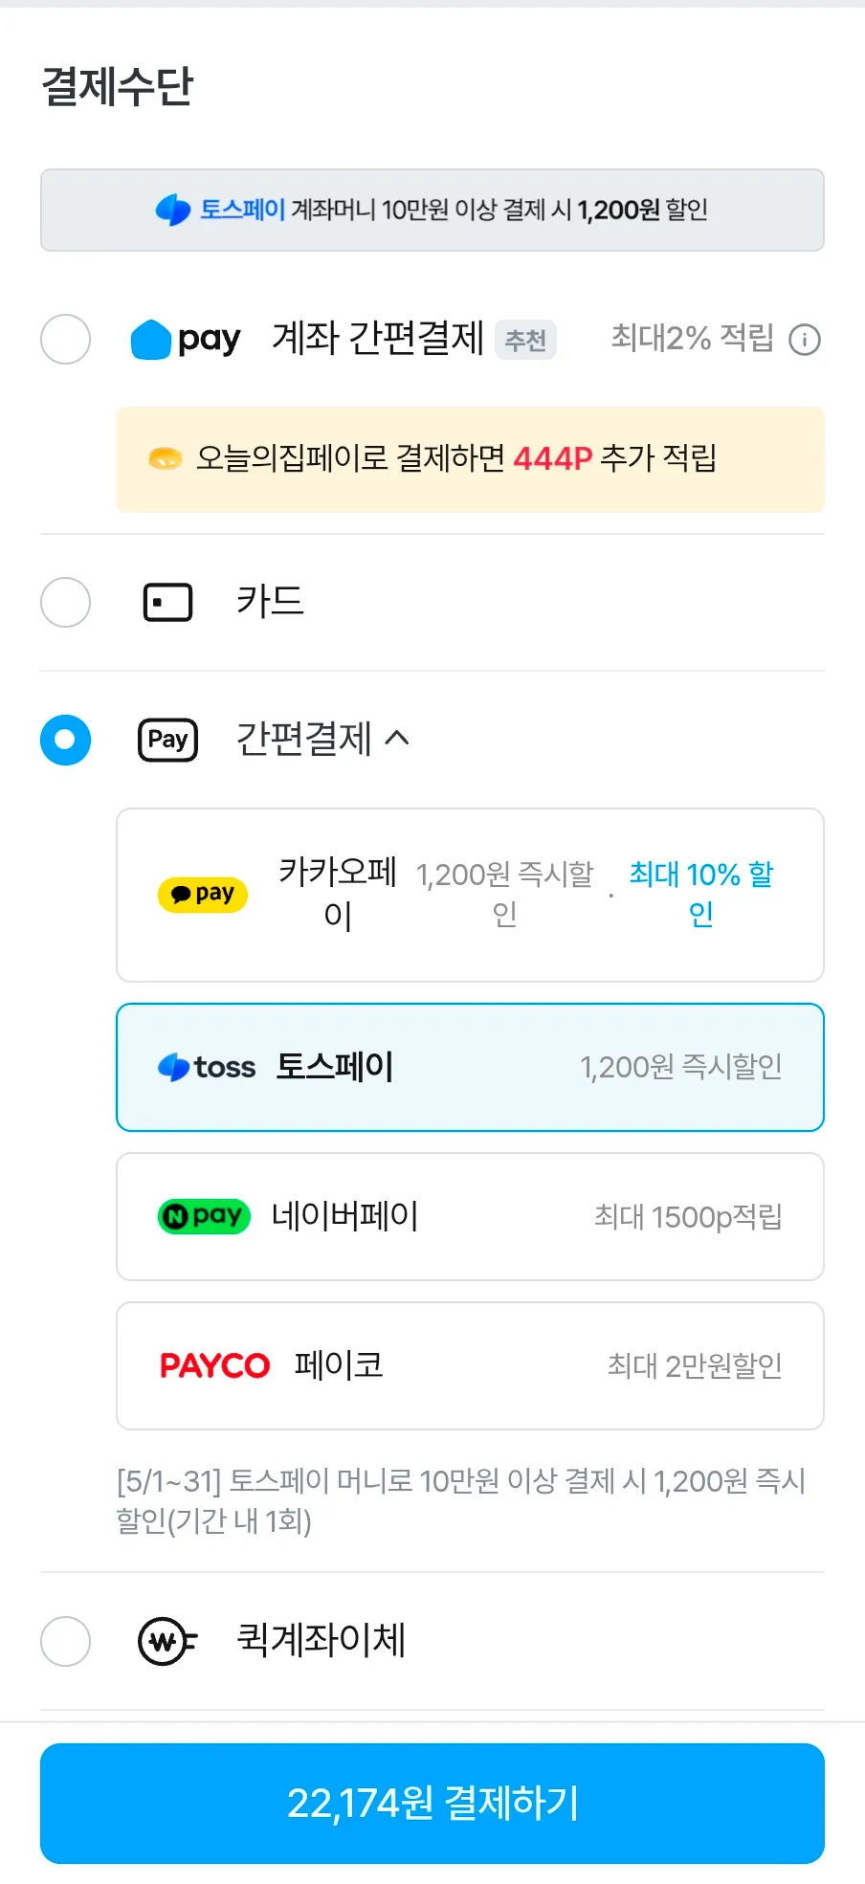The width and height of the screenshot is (865, 1884).
Task: Click the 444P 추가 적립 promotion banner
Action: click(x=470, y=459)
